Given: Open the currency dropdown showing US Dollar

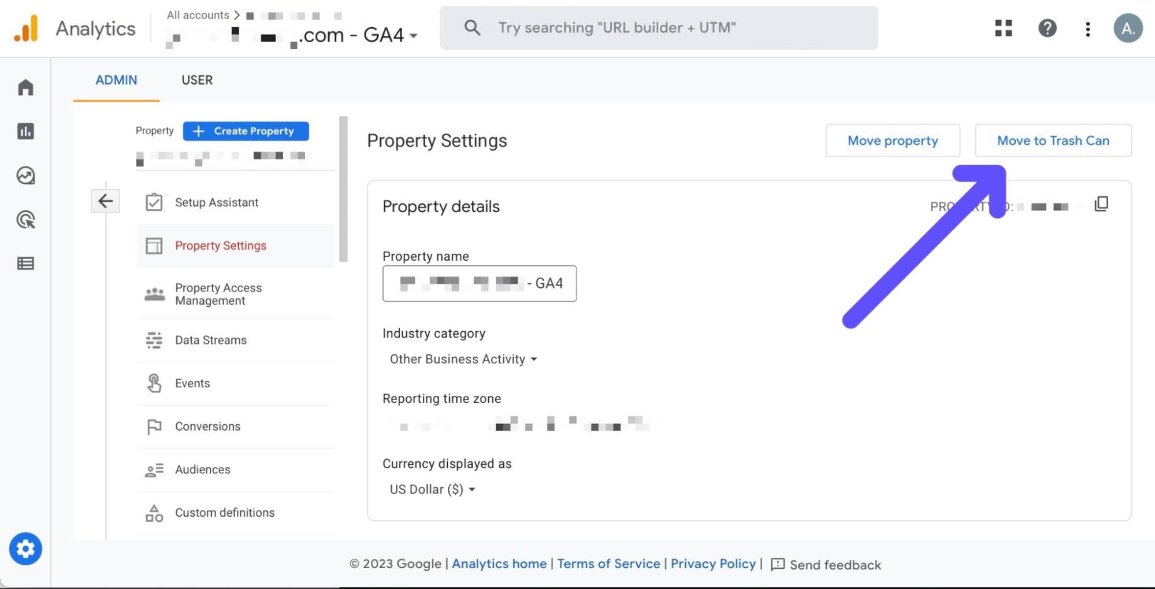Looking at the screenshot, I should [x=432, y=489].
